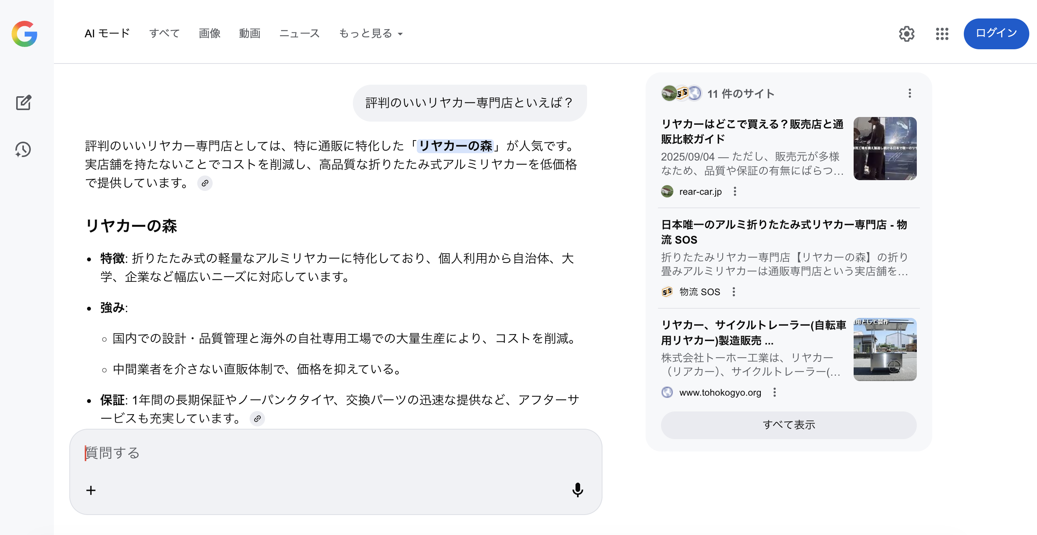
Task: Open the トーホー工業 cart thumbnail image
Action: pyautogui.click(x=884, y=349)
